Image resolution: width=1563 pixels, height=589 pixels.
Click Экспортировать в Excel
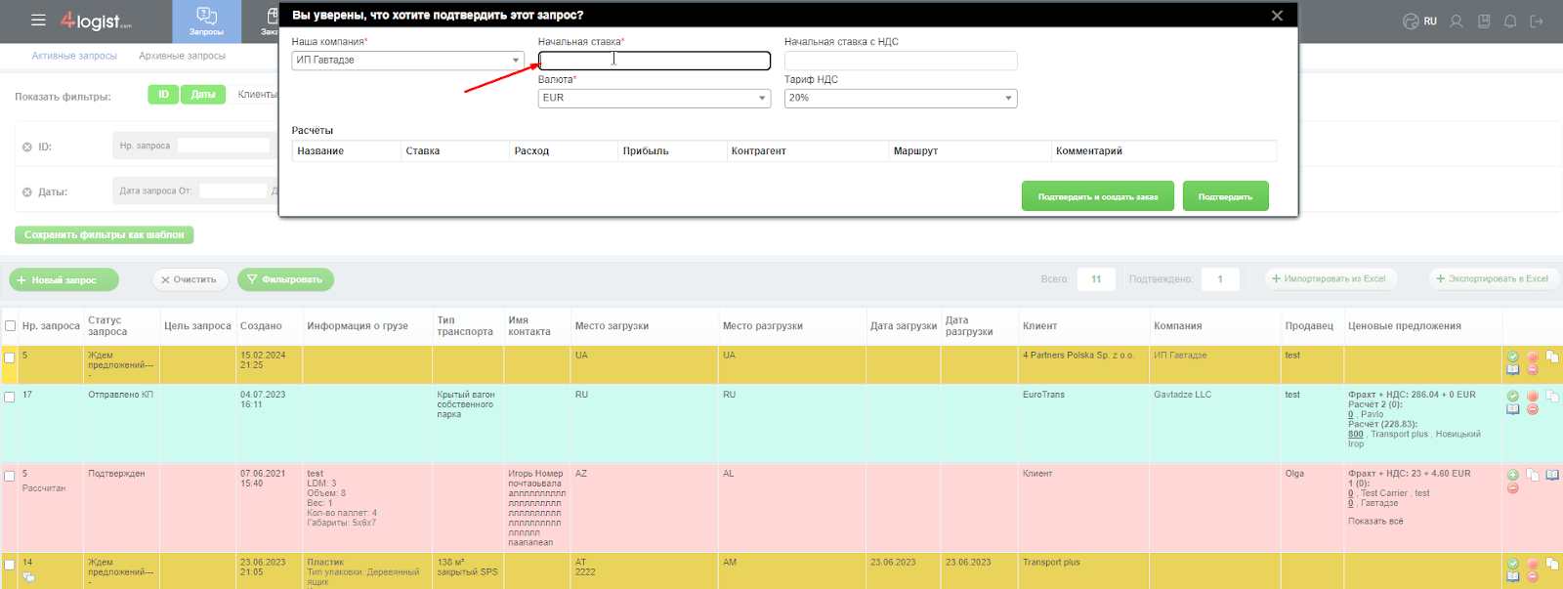coord(1493,278)
